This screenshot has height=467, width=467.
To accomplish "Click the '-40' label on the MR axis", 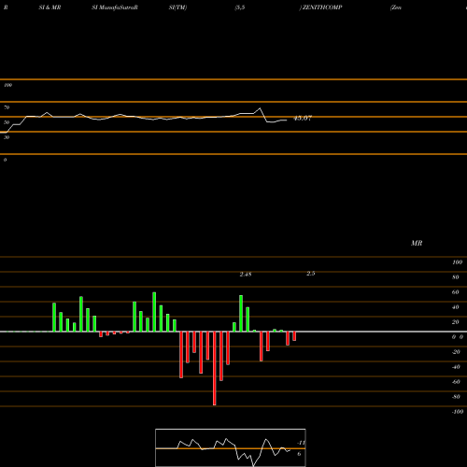I will click(456, 367).
